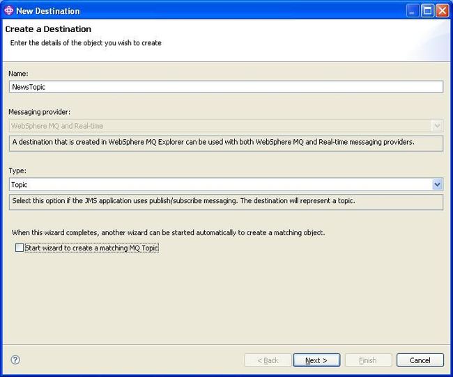Click the Finish button
The image size is (453, 377).
(368, 360)
